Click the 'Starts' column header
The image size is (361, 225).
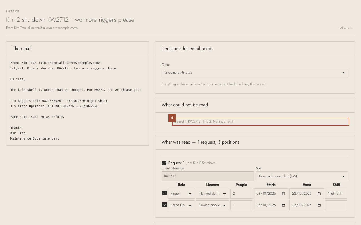pyautogui.click(x=271, y=185)
